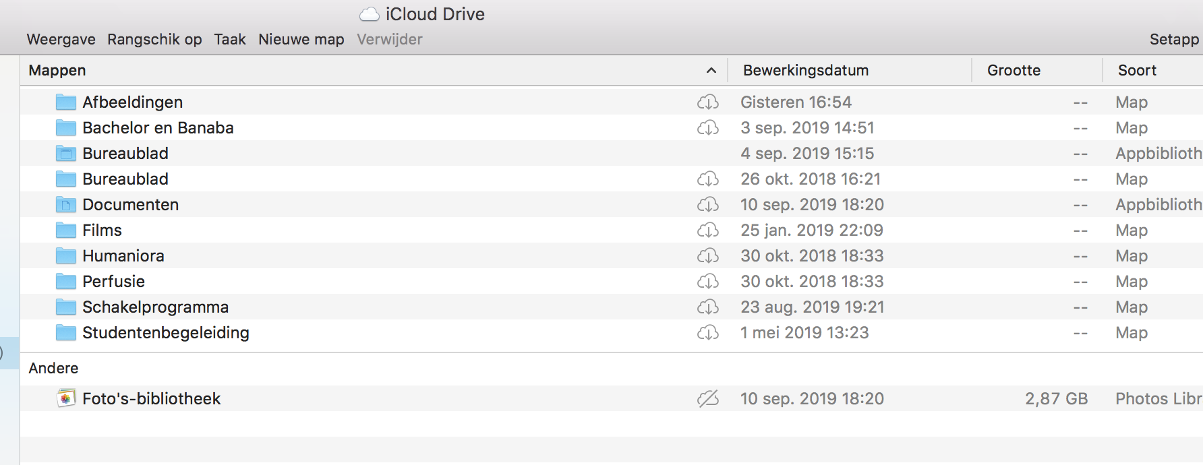The width and height of the screenshot is (1203, 465).
Task: Click the Setapp toolbar item
Action: pos(1174,40)
